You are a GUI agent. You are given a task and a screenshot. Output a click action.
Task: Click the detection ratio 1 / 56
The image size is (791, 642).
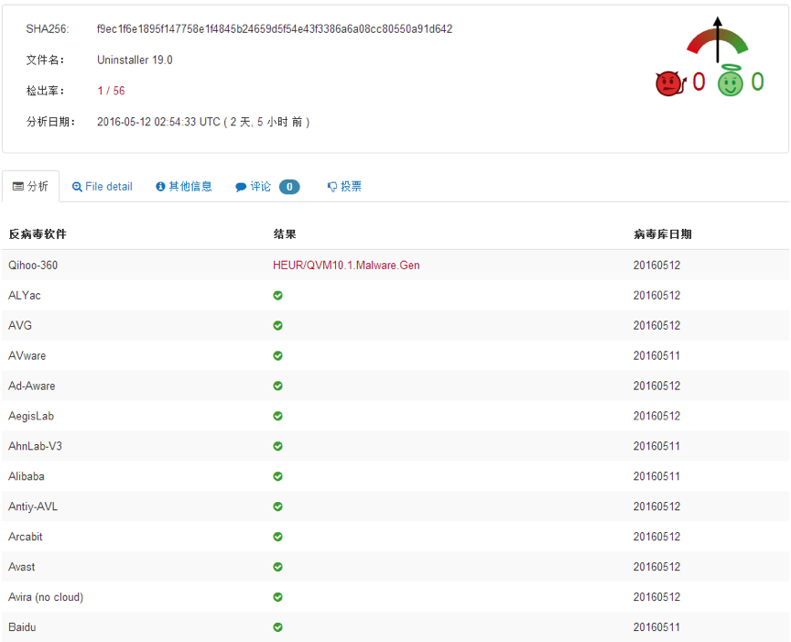pyautogui.click(x=111, y=91)
